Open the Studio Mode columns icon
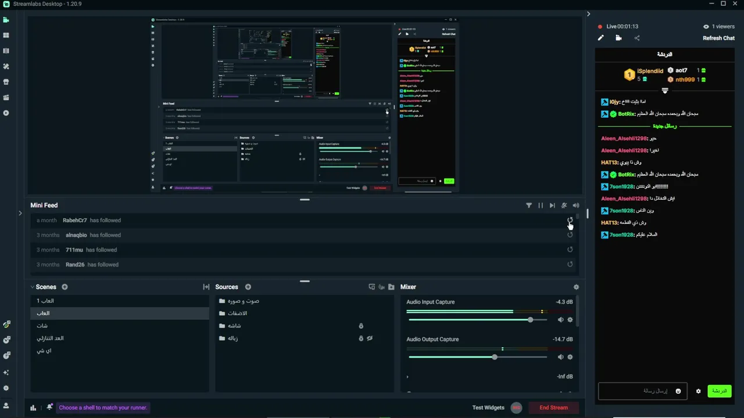This screenshot has height=418, width=744. point(6,51)
